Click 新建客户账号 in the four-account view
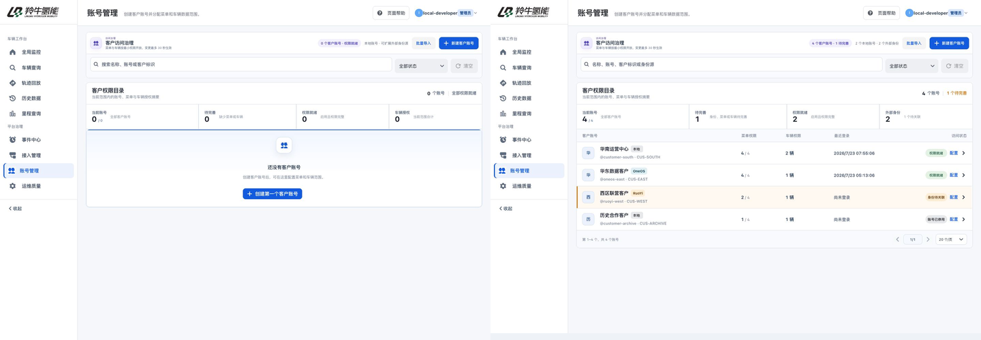The width and height of the screenshot is (981, 340). click(949, 43)
